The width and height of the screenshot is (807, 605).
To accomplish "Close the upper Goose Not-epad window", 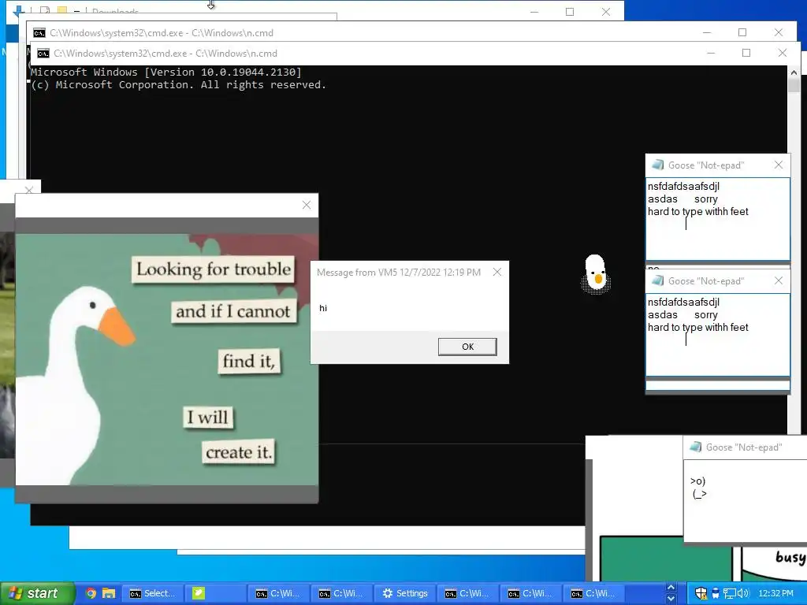I will click(778, 165).
